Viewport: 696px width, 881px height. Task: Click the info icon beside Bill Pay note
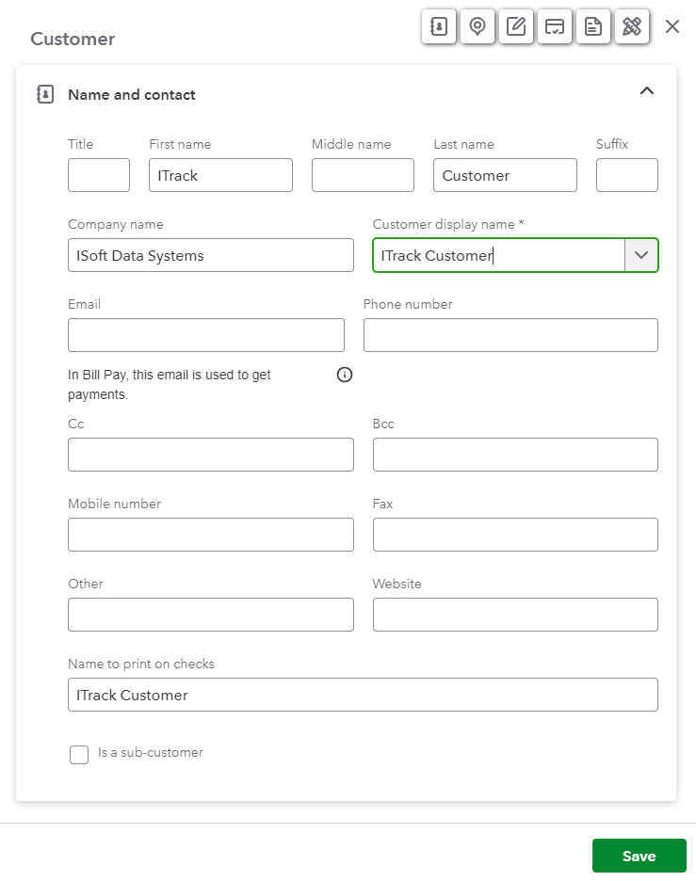[345, 375]
